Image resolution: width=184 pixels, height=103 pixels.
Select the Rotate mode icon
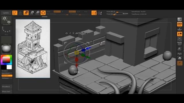pyautogui.click(x=37, y=13)
